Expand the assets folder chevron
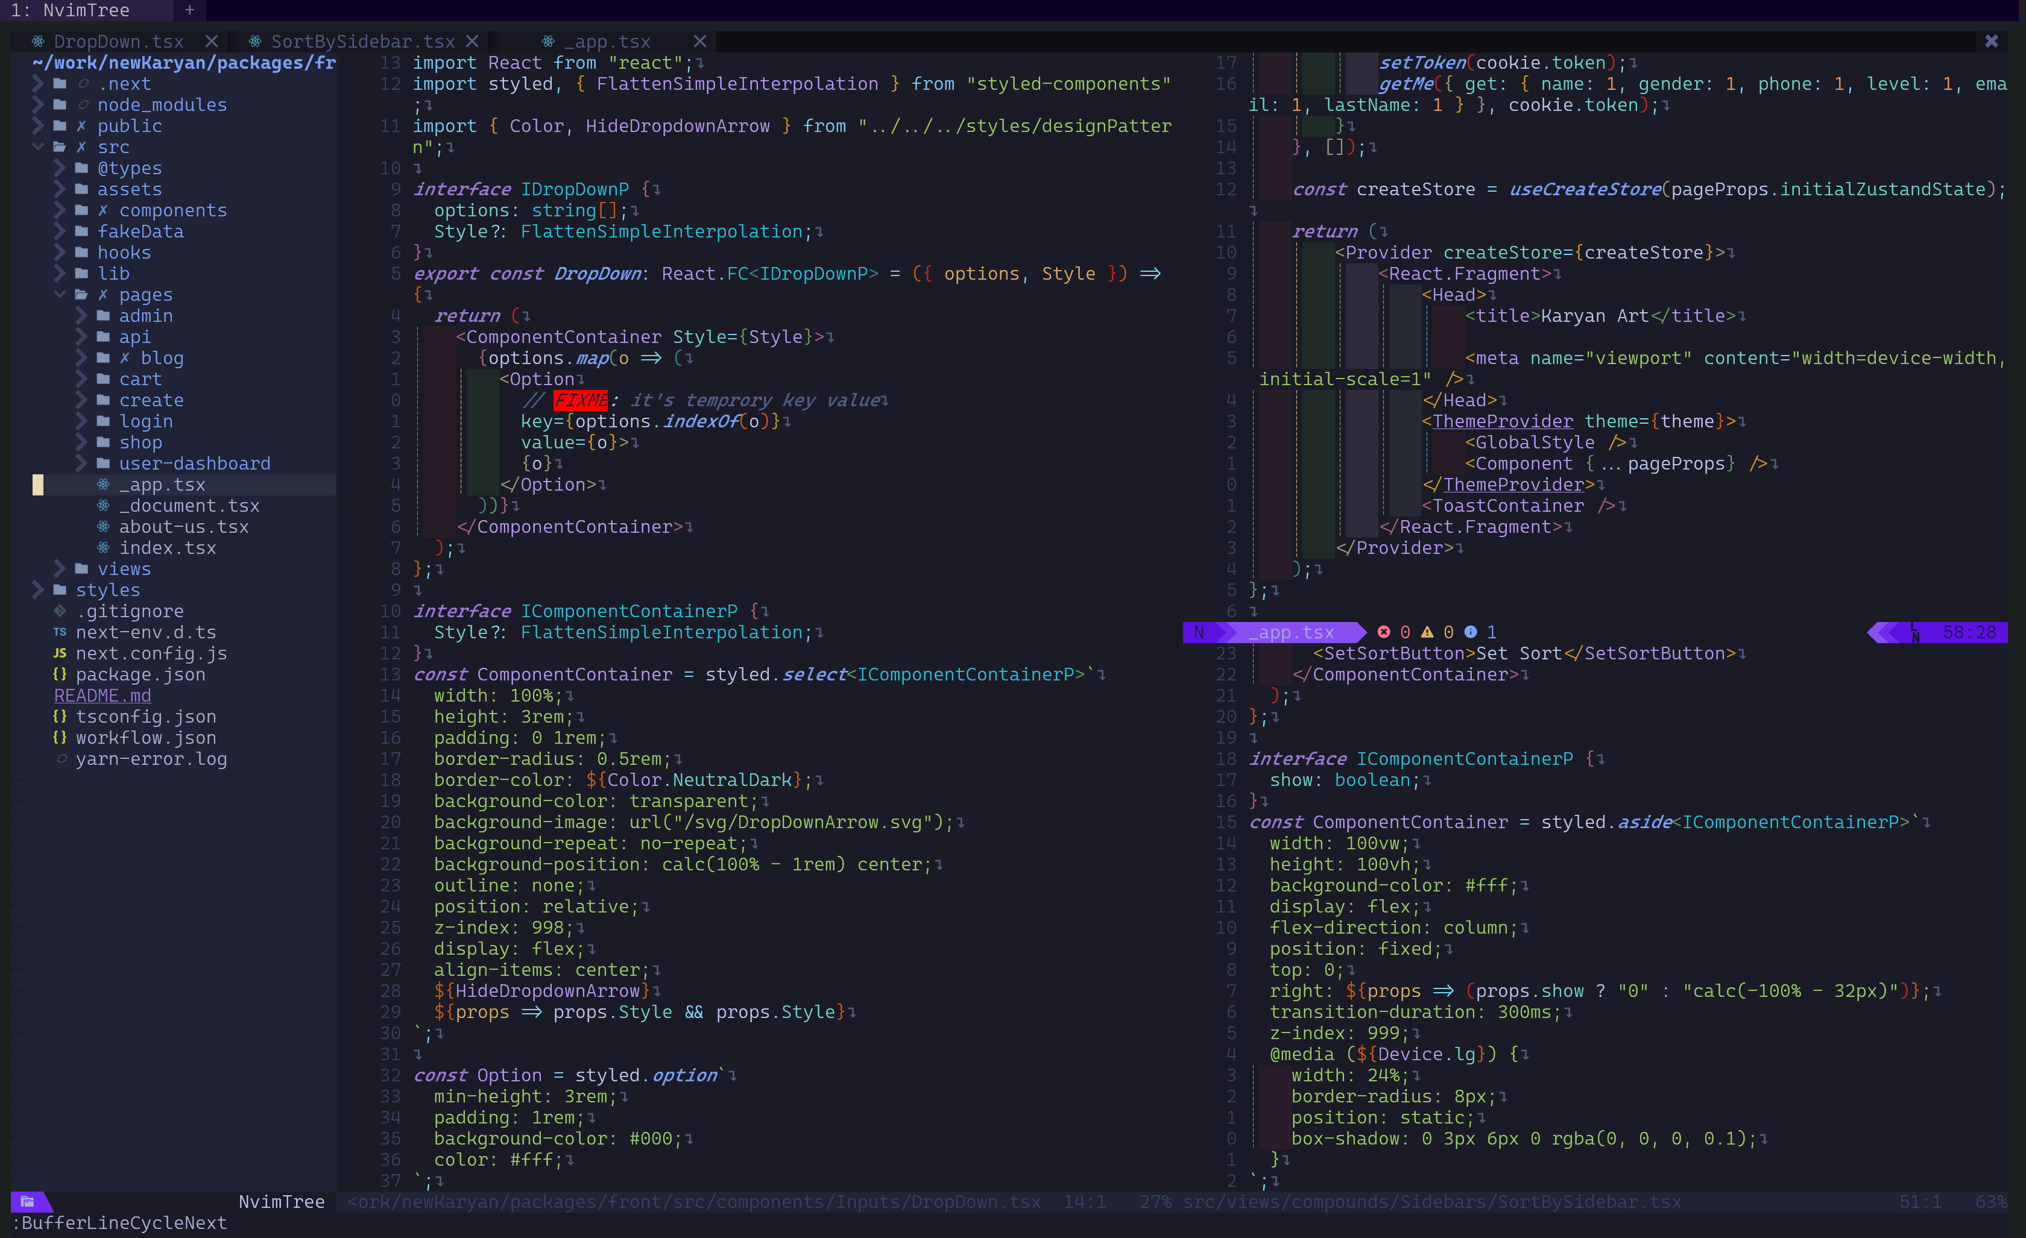This screenshot has height=1238, width=2026. [59, 189]
